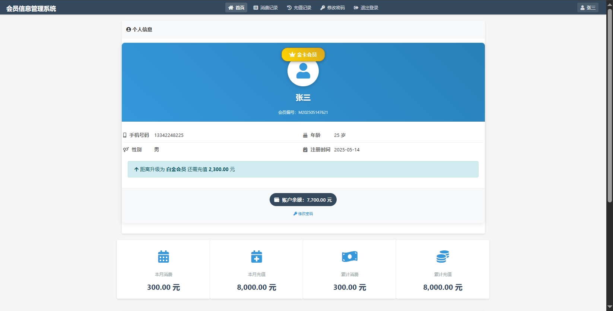Click the 本月消费 300.00 元 value
Screen dimensions: 613x311
[x=163, y=287]
